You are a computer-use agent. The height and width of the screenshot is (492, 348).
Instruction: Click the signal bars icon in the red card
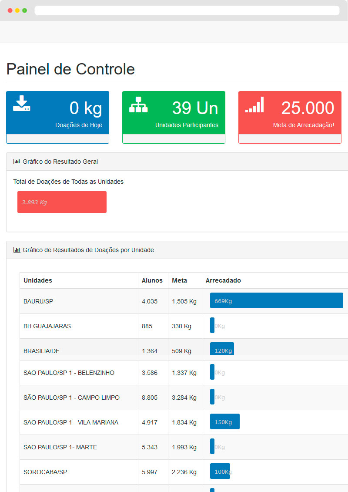(254, 105)
